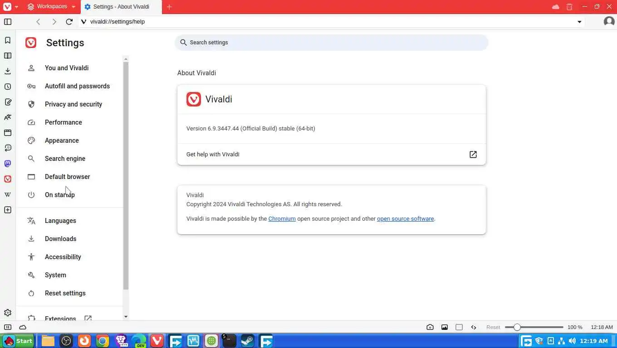Open the closed tabs trash icon
617x348 pixels.
tap(569, 7)
